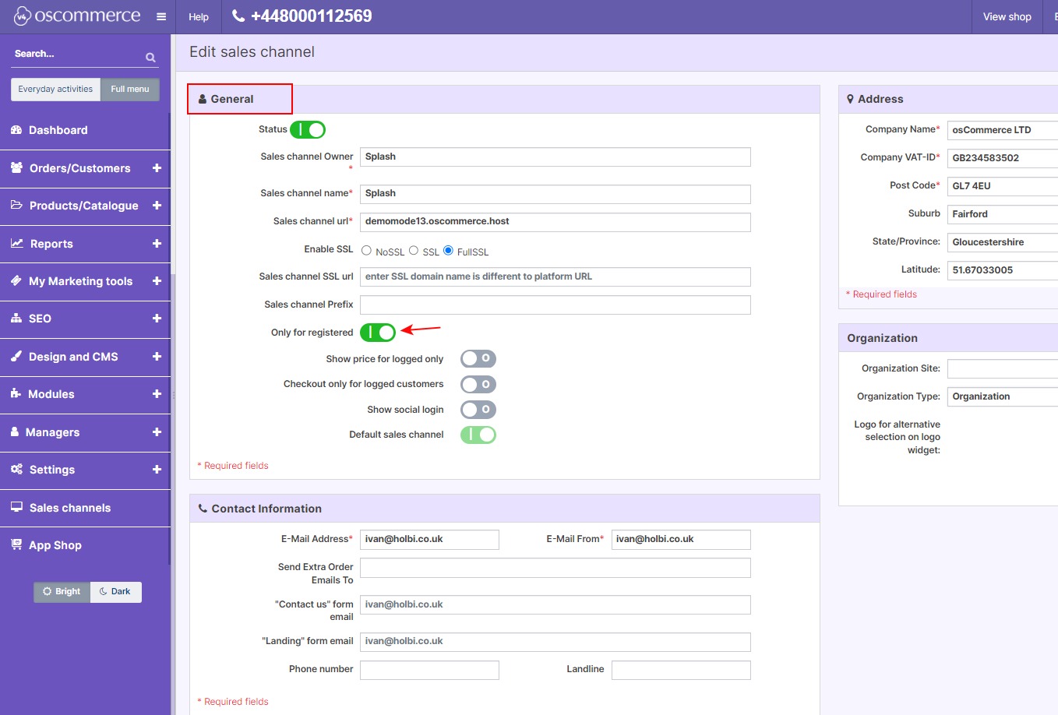Click the osCommerce logo
The image size is (1058, 715).
pyautogui.click(x=77, y=16)
